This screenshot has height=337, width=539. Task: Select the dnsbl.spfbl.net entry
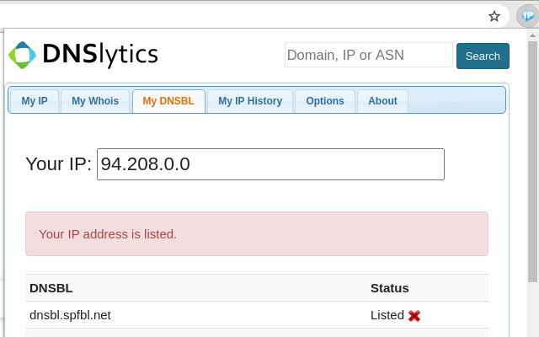click(x=70, y=315)
